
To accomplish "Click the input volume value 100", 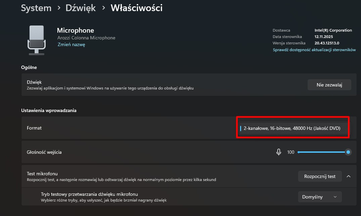I will [x=291, y=152].
